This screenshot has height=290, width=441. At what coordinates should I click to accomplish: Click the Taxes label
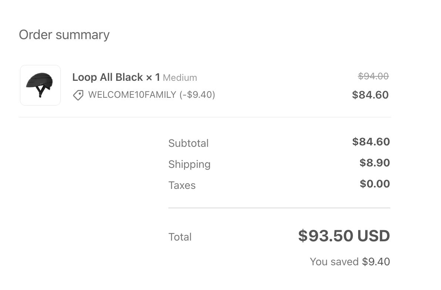182,185
